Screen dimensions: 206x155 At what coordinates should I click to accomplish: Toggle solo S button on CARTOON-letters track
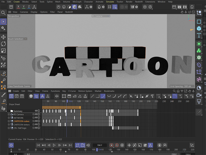[39, 124]
